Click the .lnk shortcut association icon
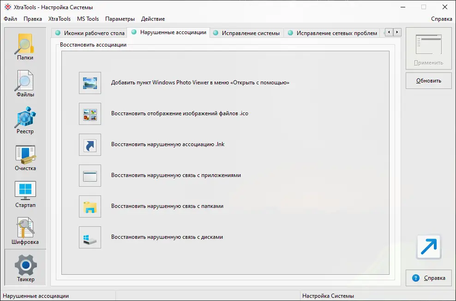The height and width of the screenshot is (301, 456). click(90, 145)
